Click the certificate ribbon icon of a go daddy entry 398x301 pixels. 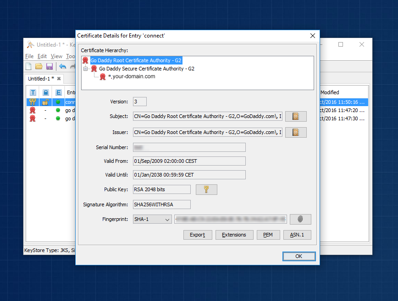[33, 110]
